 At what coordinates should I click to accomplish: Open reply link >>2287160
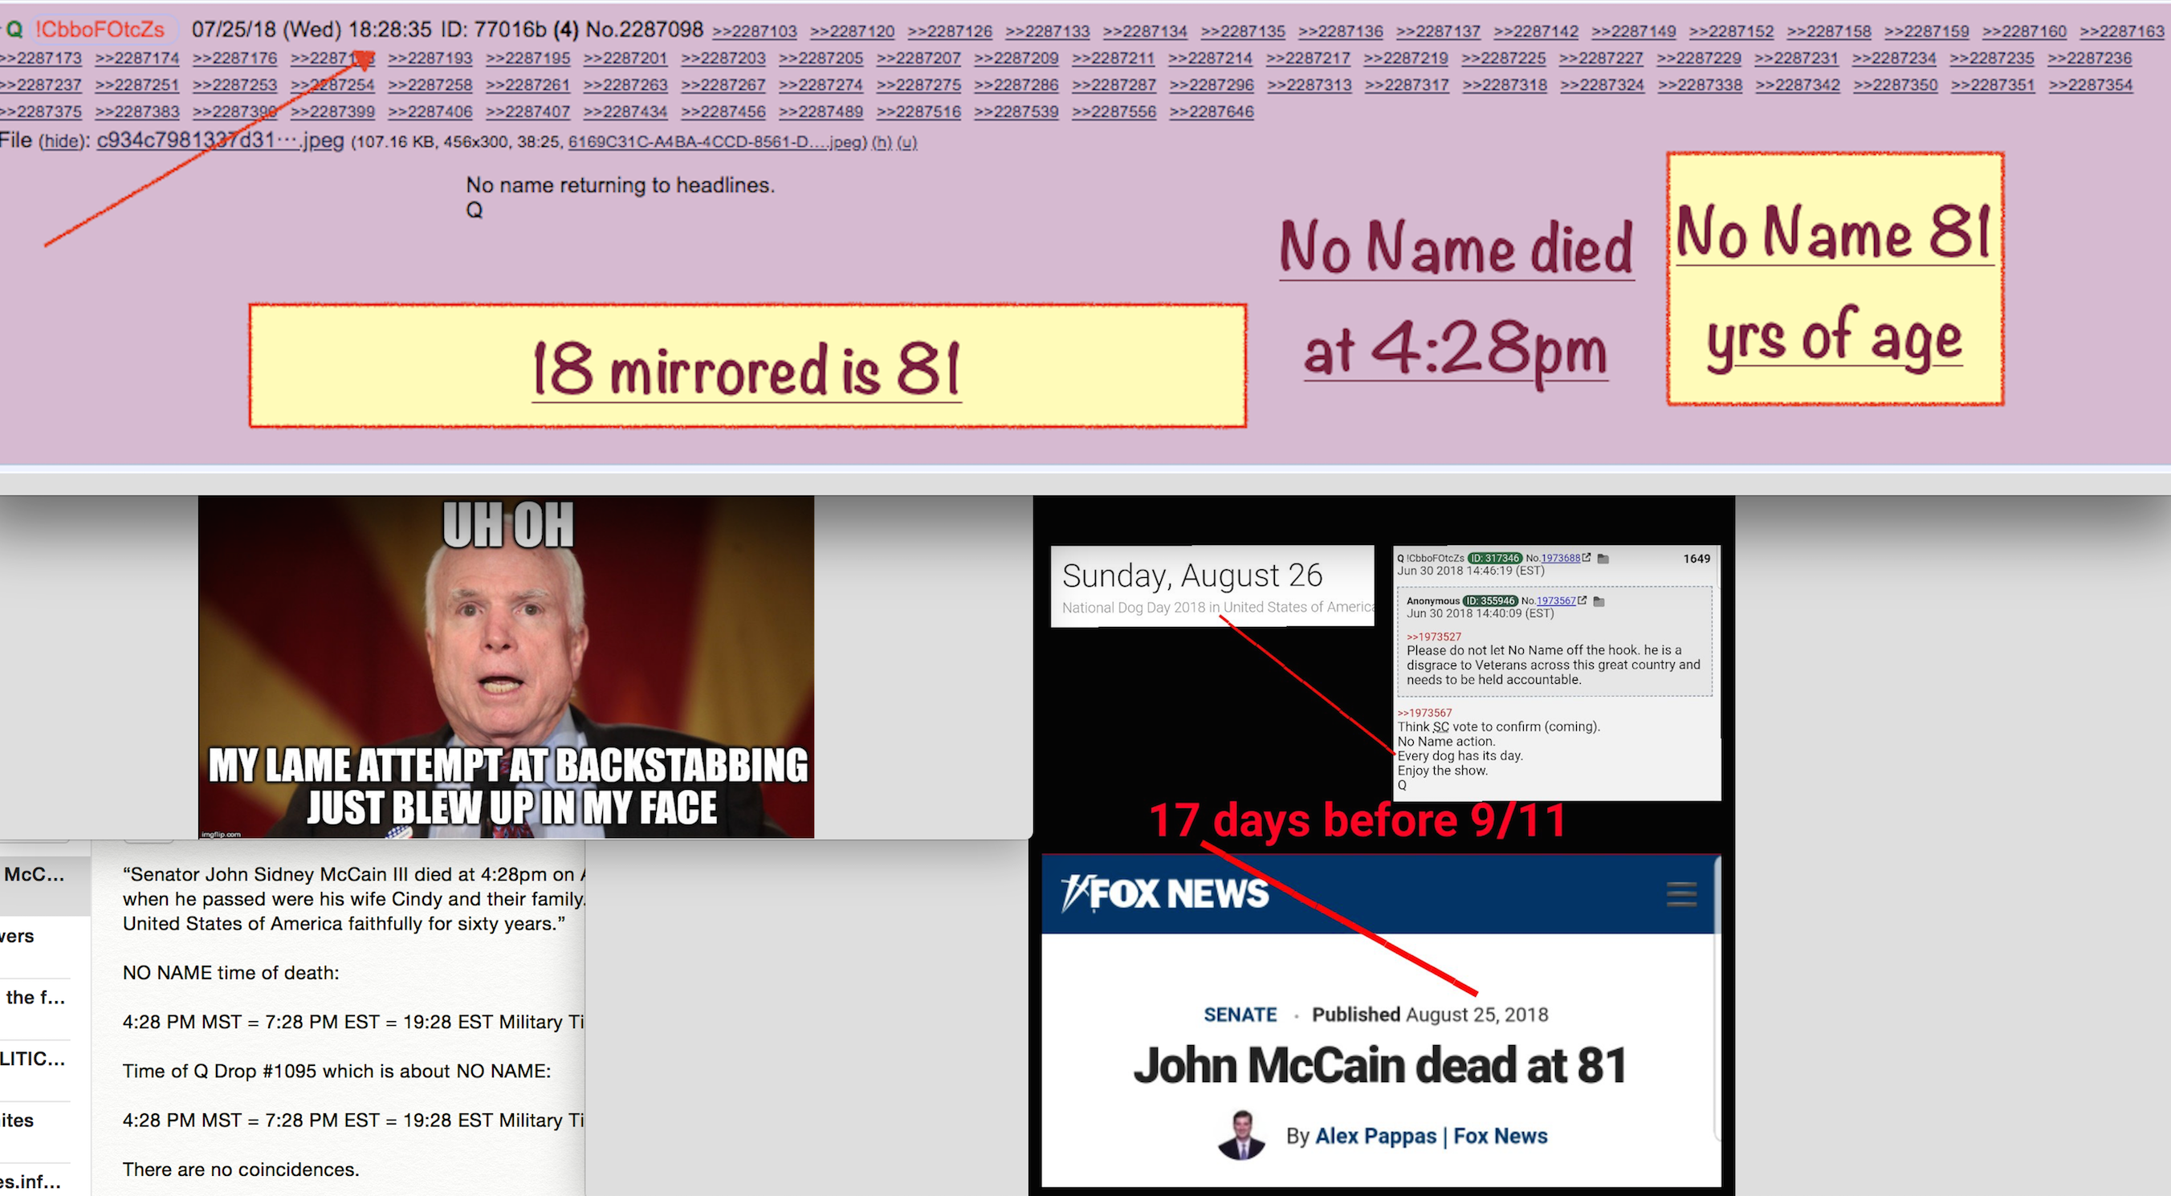tap(2023, 31)
